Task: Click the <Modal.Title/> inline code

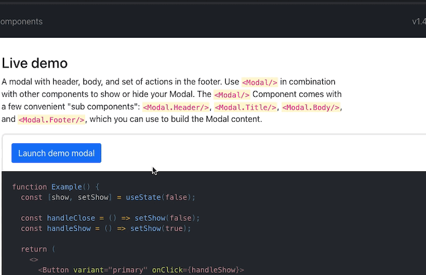Action: click(x=246, y=107)
